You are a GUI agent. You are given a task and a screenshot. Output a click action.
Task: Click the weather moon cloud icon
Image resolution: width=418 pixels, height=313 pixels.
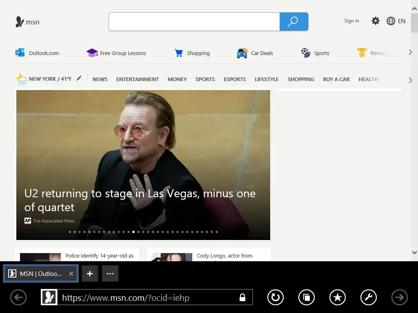[21, 79]
